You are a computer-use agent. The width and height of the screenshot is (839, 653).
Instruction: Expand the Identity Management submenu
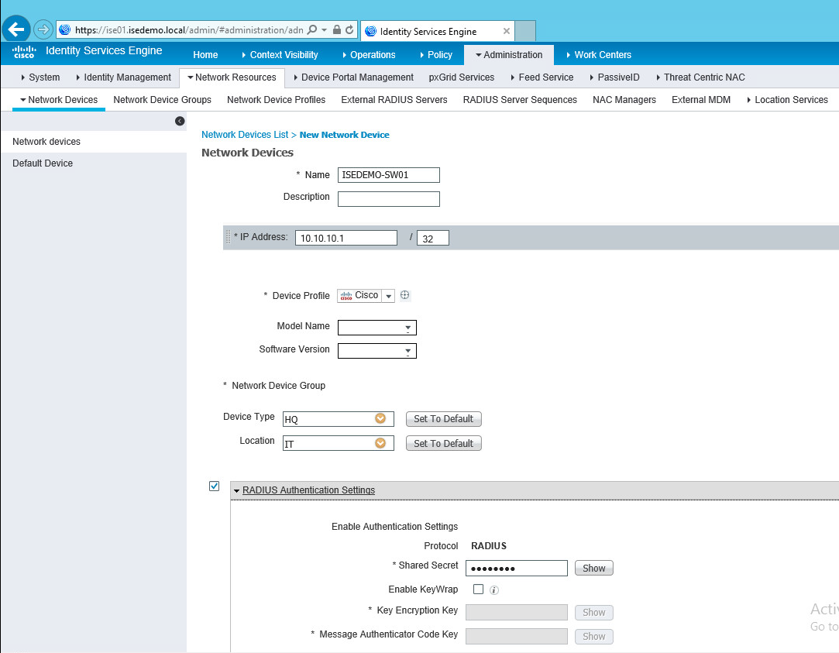point(124,77)
